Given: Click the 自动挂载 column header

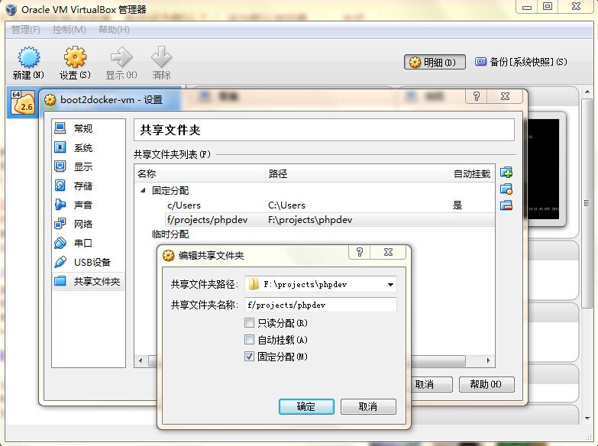Looking at the screenshot, I should [x=472, y=173].
